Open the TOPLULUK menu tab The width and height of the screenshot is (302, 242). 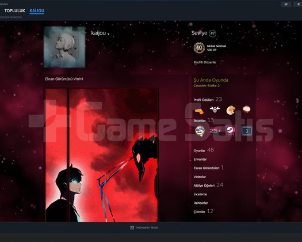coord(14,11)
